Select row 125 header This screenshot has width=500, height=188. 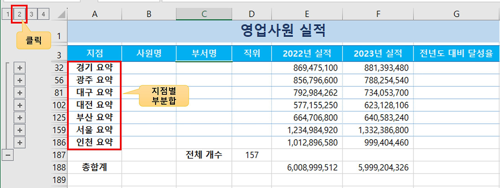point(59,117)
